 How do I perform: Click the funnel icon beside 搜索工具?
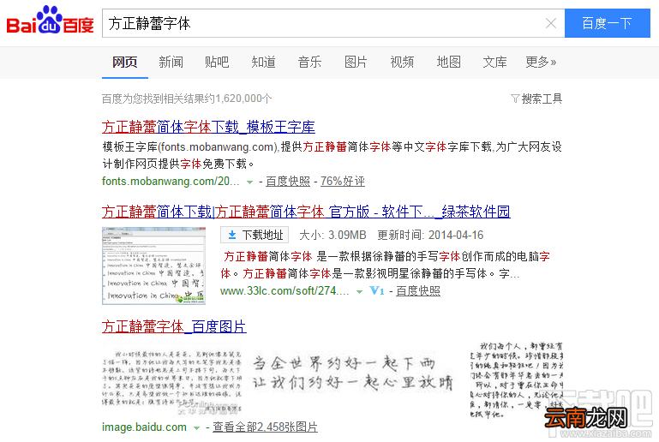pos(515,99)
